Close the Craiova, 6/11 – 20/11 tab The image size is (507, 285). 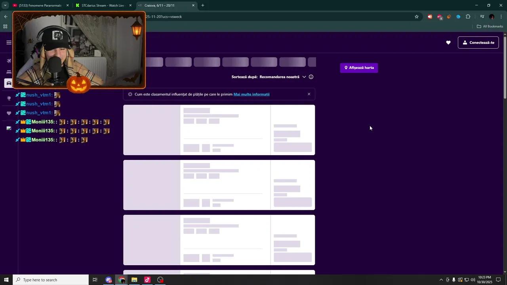pyautogui.click(x=193, y=6)
